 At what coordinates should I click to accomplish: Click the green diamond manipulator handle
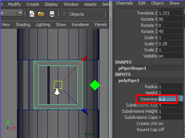coord(95,85)
